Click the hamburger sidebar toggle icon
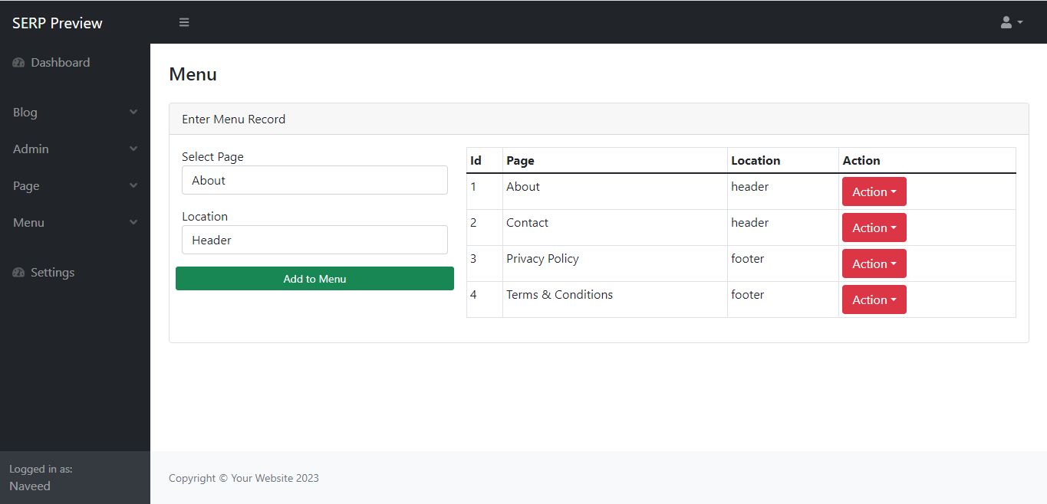This screenshot has width=1047, height=504. tap(184, 22)
